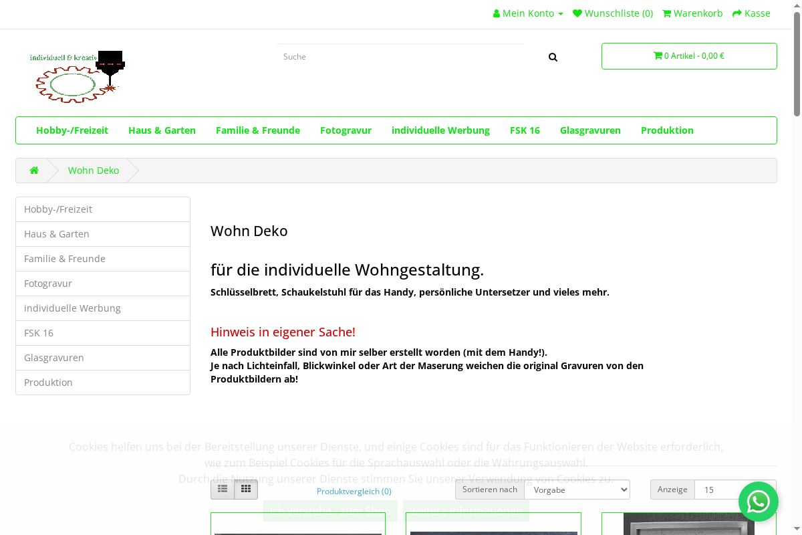Select Hobby-/Freizeit in sidebar
Screen dimensions: 802x535
[x=103, y=209]
